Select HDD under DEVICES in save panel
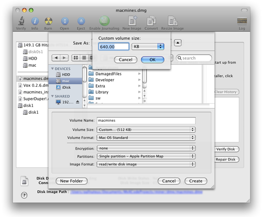This screenshot has height=217, width=262. [x=65, y=75]
